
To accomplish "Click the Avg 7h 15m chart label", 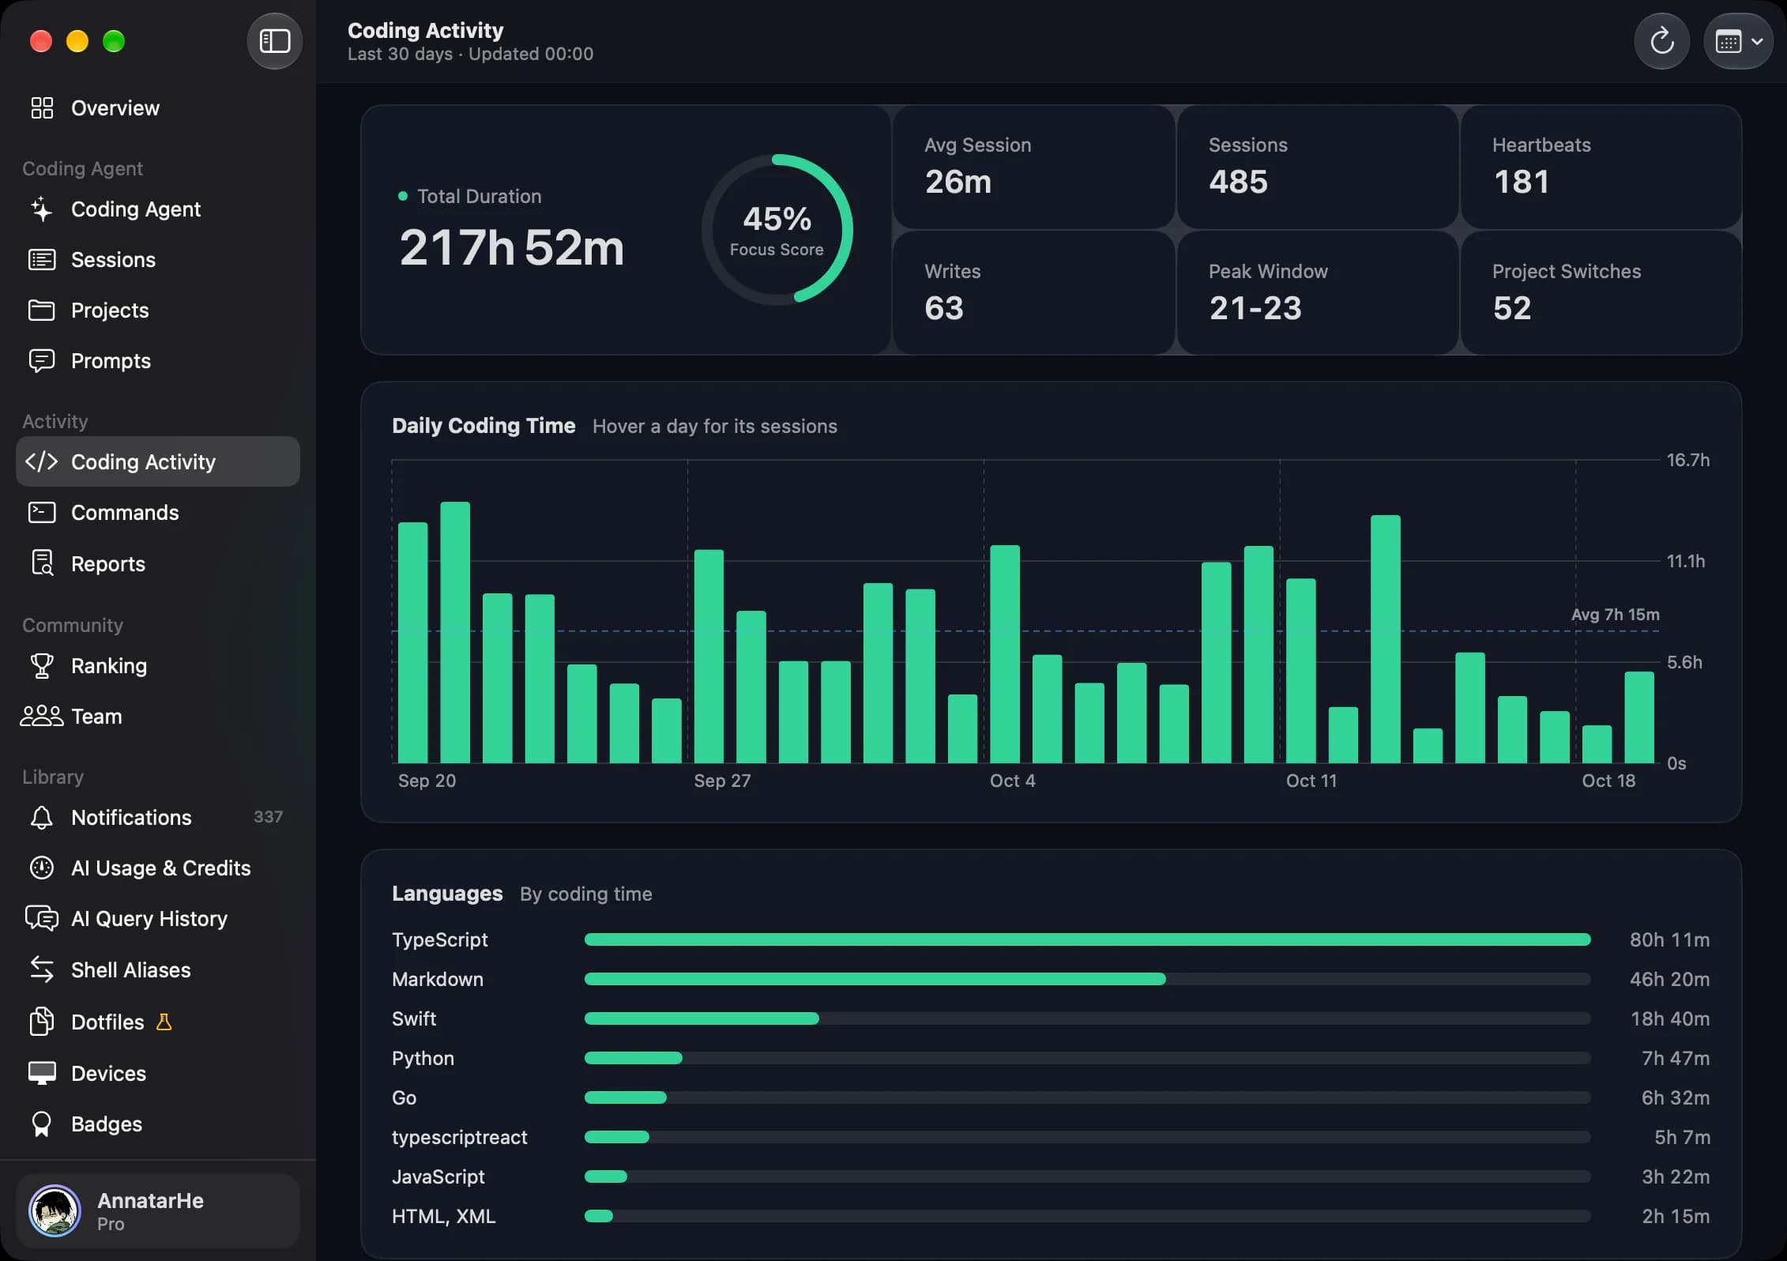I will pyautogui.click(x=1615, y=615).
